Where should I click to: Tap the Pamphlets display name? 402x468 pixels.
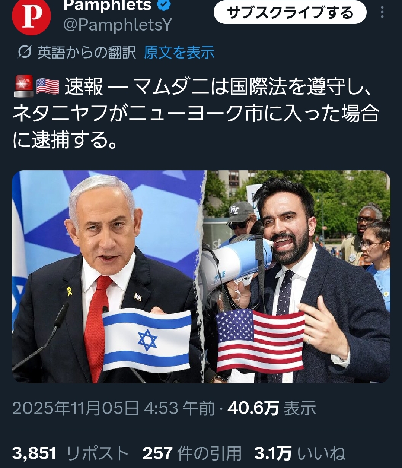pyautogui.click(x=108, y=5)
